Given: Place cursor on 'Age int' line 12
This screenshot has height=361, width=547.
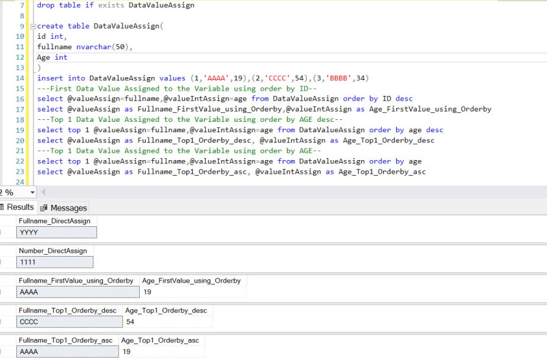Looking at the screenshot, I should [x=52, y=57].
